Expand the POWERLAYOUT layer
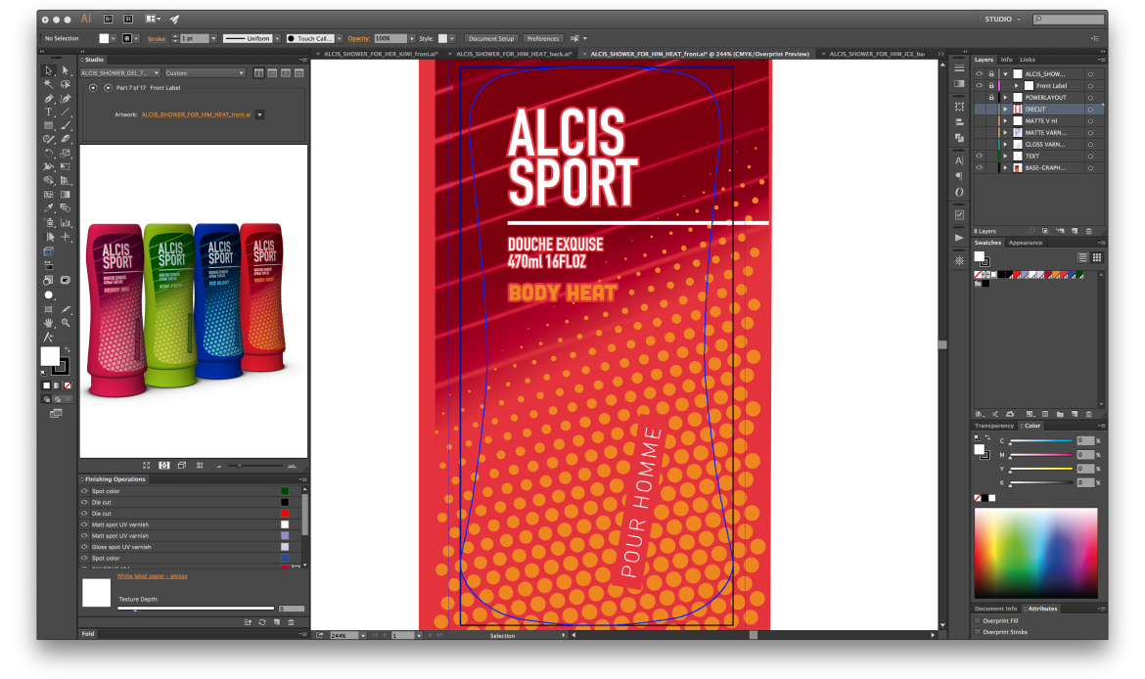Image resolution: width=1145 pixels, height=679 pixels. (1005, 97)
